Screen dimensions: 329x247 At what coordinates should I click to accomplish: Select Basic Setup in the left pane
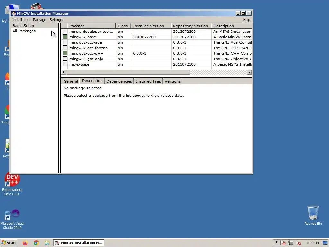(x=35, y=26)
